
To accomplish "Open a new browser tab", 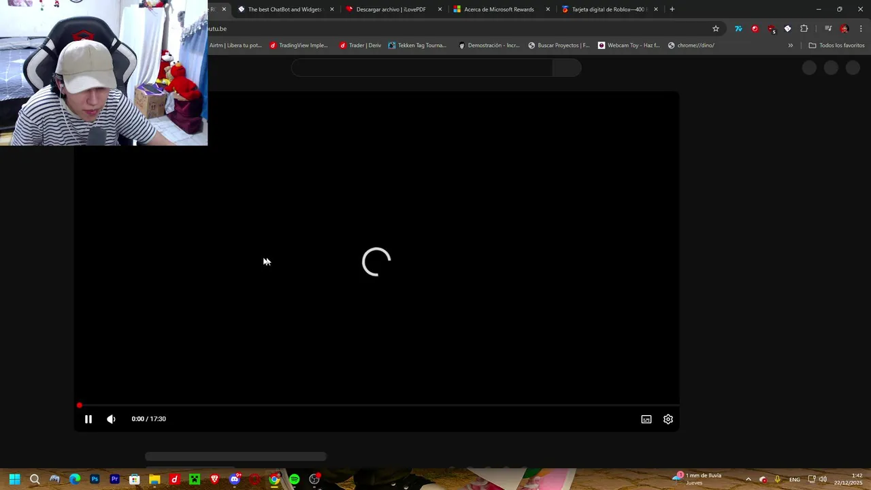I will [x=672, y=10].
